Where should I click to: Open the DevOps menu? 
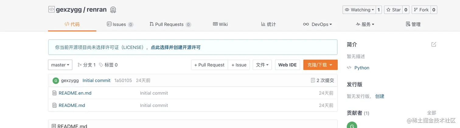coord(317,24)
